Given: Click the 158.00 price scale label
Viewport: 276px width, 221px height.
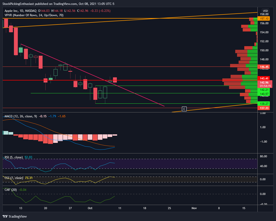Looking at the screenshot, I should click(264, 14).
